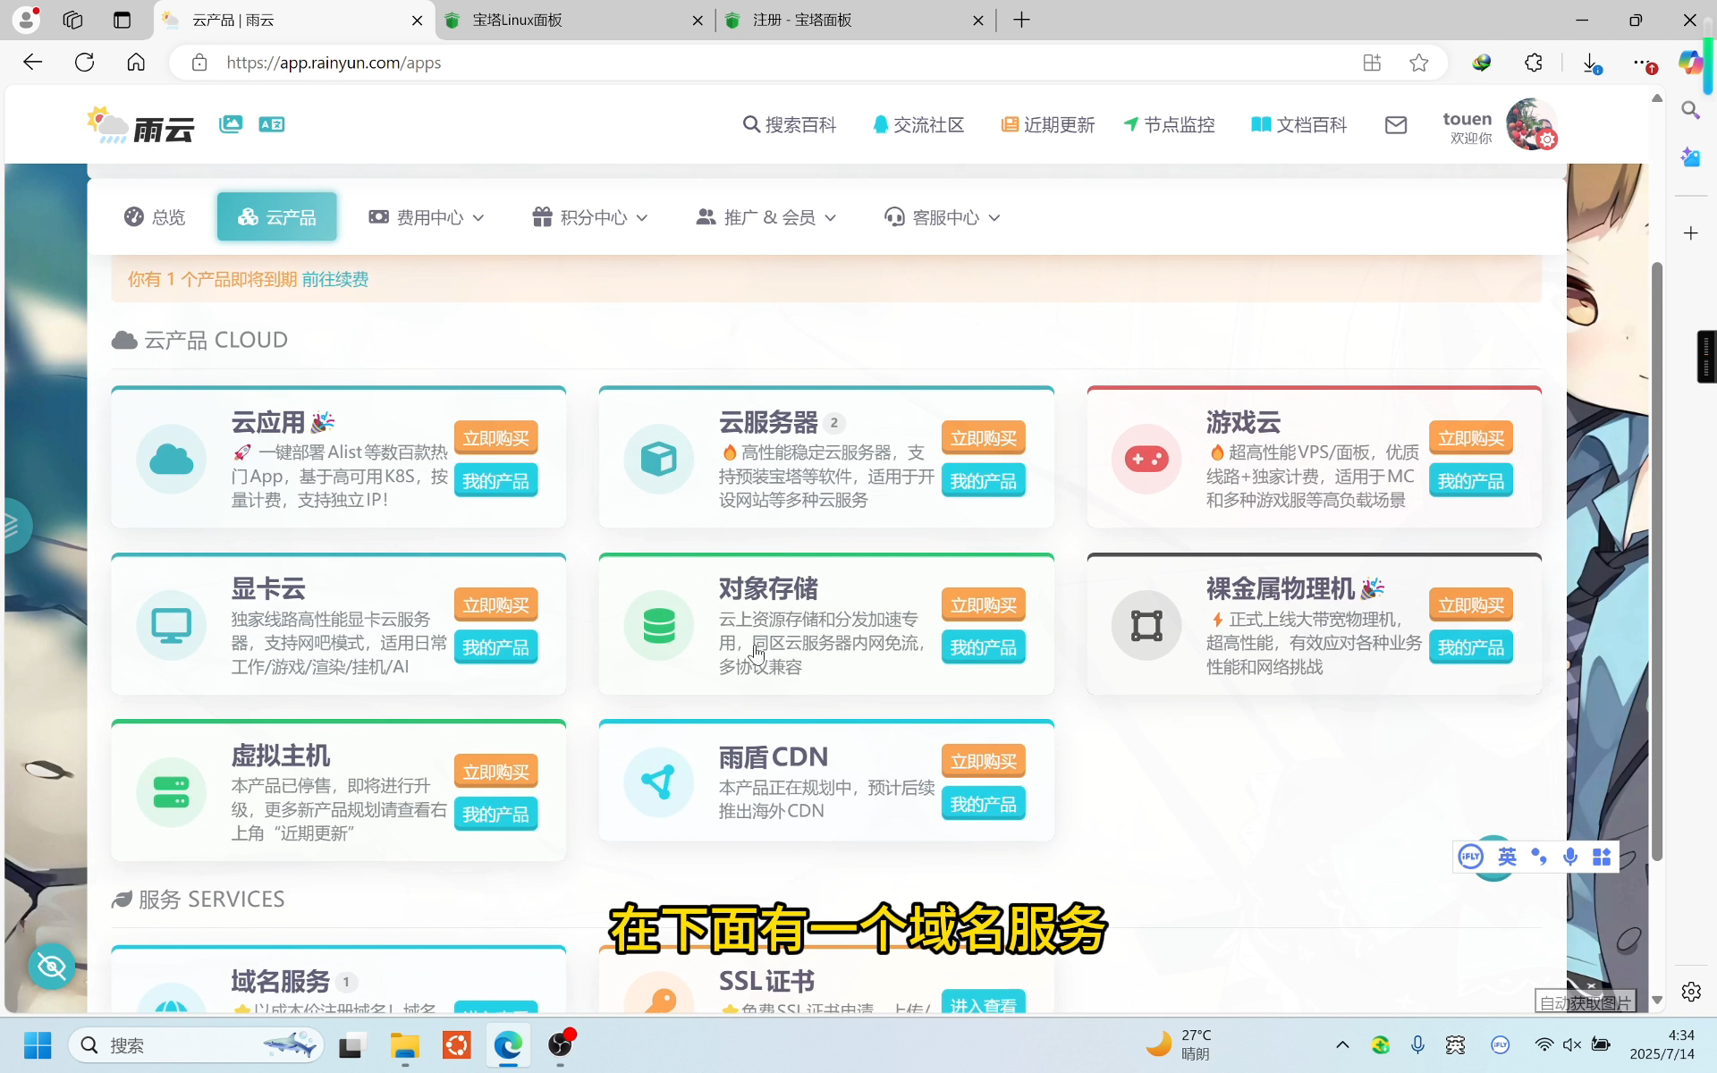Go to browser home page icon

(136, 63)
